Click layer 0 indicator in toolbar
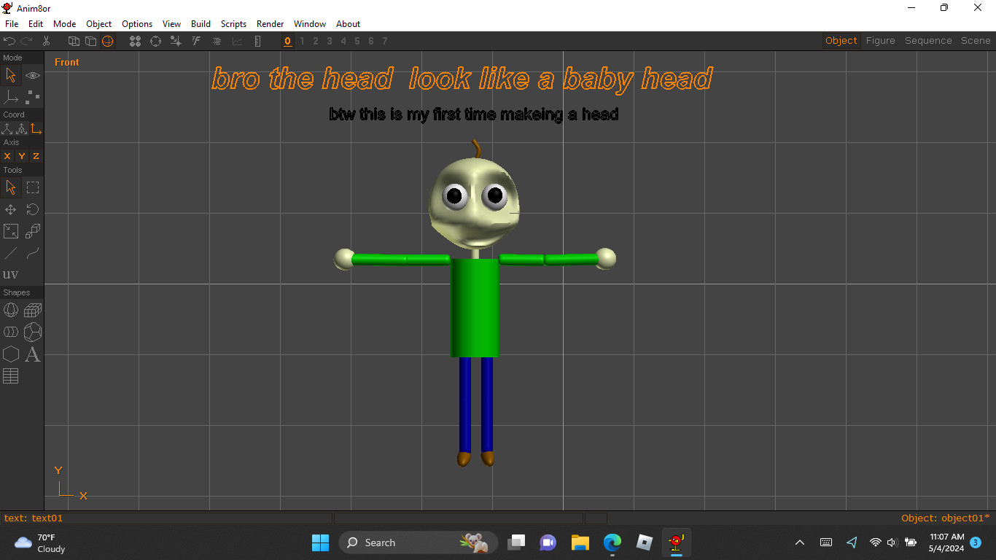Image resolution: width=996 pixels, height=560 pixels. coord(287,41)
